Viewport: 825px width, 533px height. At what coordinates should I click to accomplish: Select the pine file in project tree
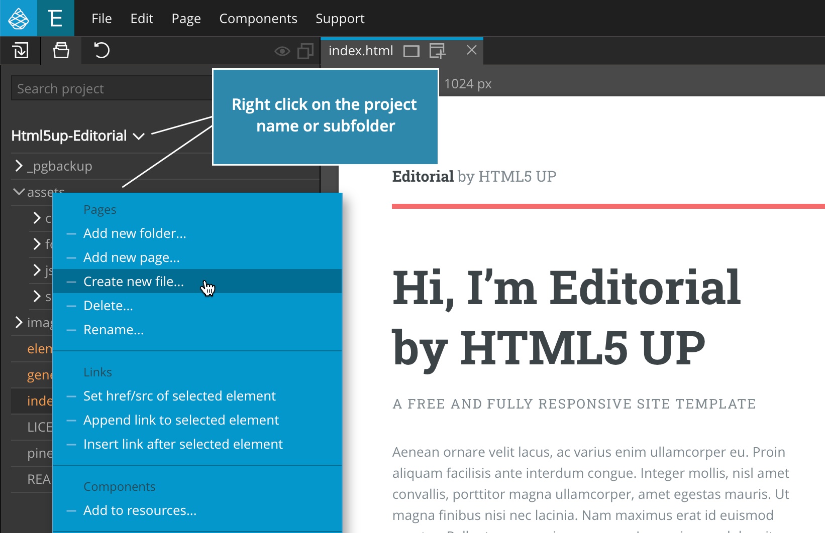[40, 453]
